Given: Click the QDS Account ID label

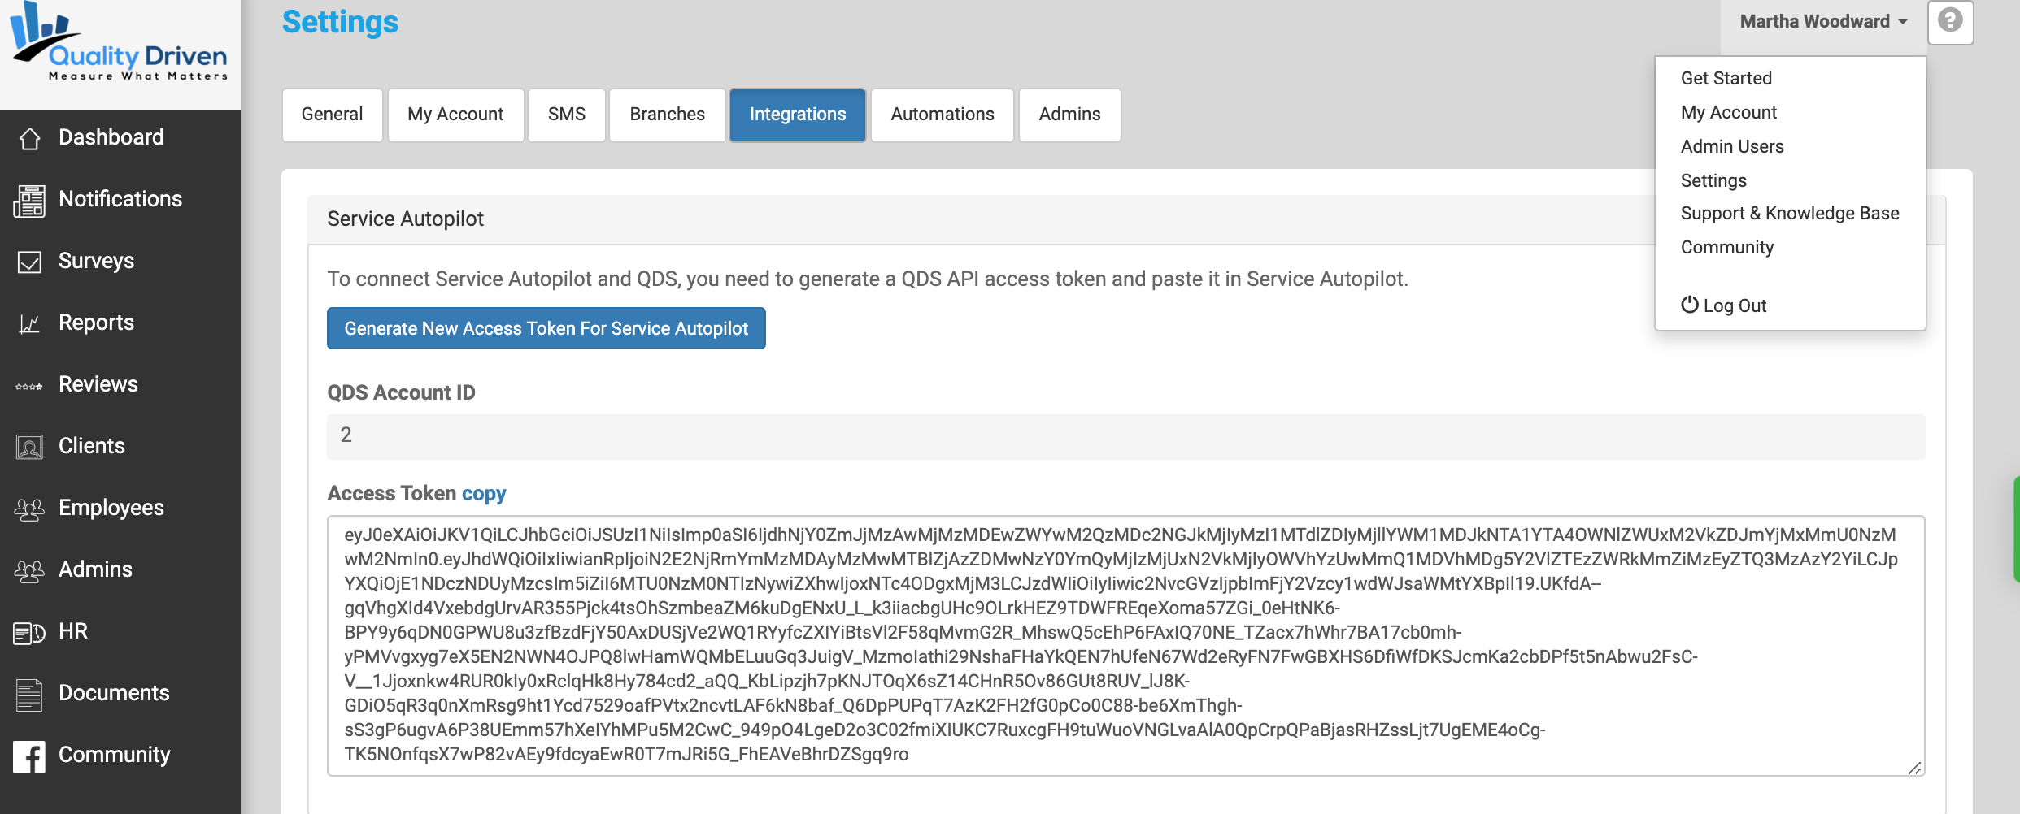Looking at the screenshot, I should (401, 392).
